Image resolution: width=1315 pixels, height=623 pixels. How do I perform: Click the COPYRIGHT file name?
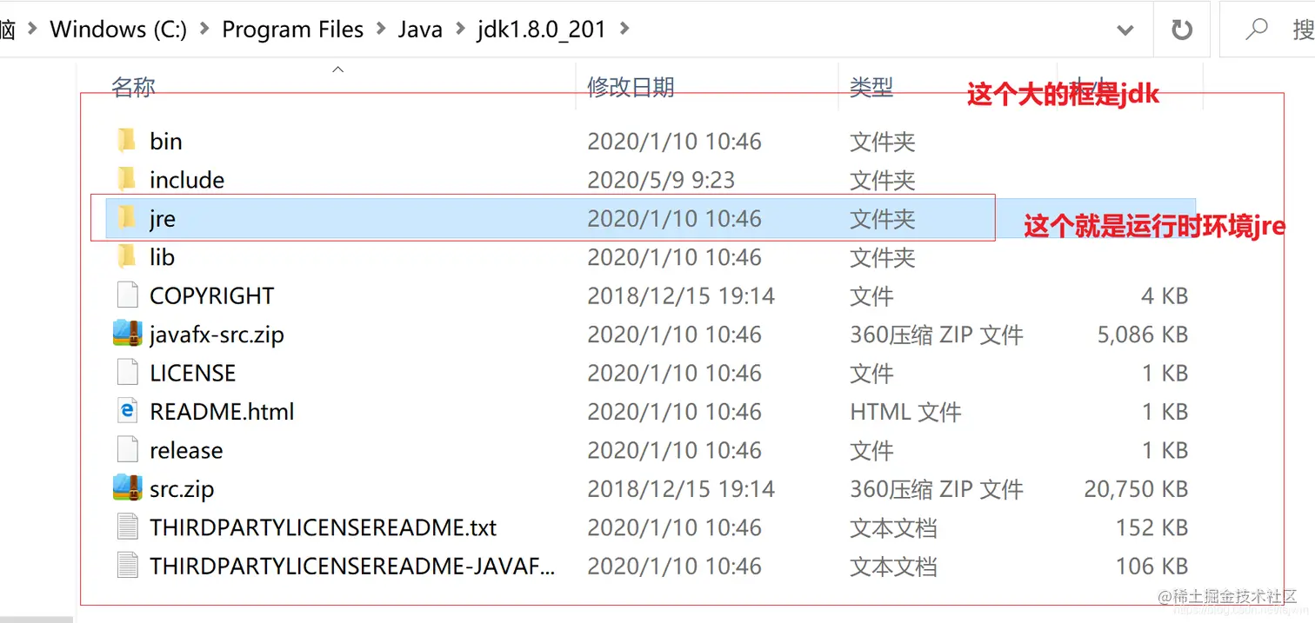click(212, 295)
